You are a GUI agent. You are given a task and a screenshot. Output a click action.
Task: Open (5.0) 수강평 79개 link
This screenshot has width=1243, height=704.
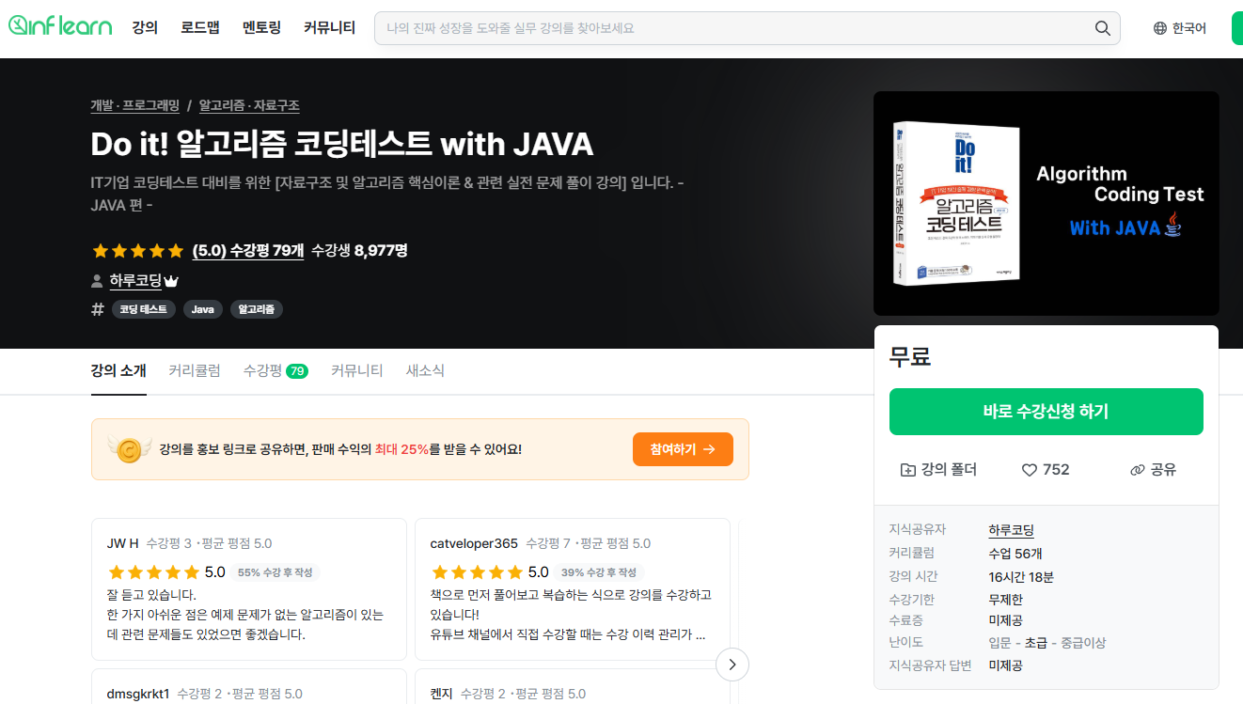[x=248, y=251]
